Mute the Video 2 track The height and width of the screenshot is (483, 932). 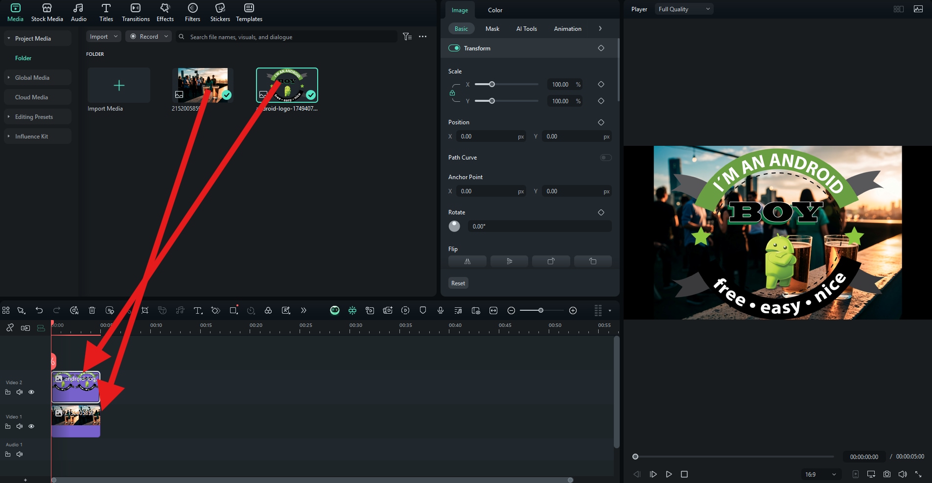20,392
